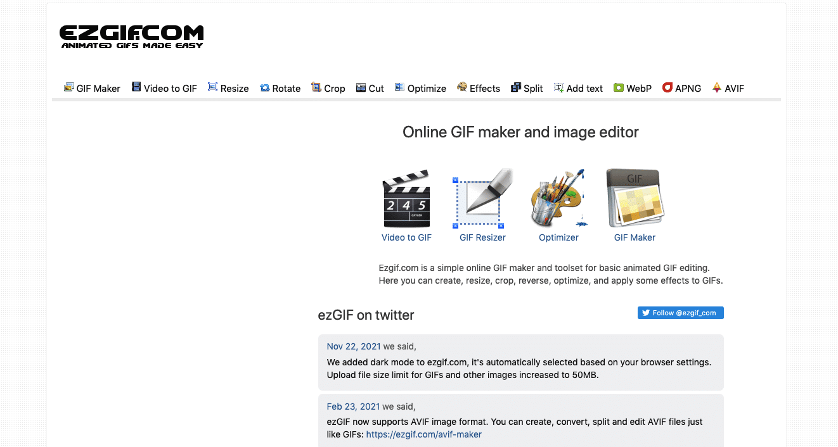Open Split menu item
Screen dimensions: 838x447
pyautogui.click(x=527, y=88)
